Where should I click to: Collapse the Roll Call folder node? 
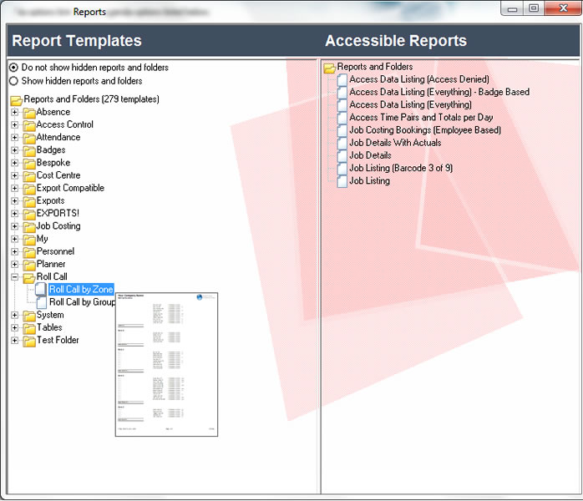[x=14, y=277]
